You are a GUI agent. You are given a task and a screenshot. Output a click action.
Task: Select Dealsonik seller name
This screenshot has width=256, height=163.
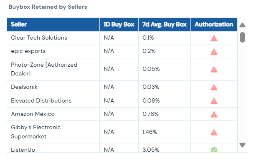24,87
